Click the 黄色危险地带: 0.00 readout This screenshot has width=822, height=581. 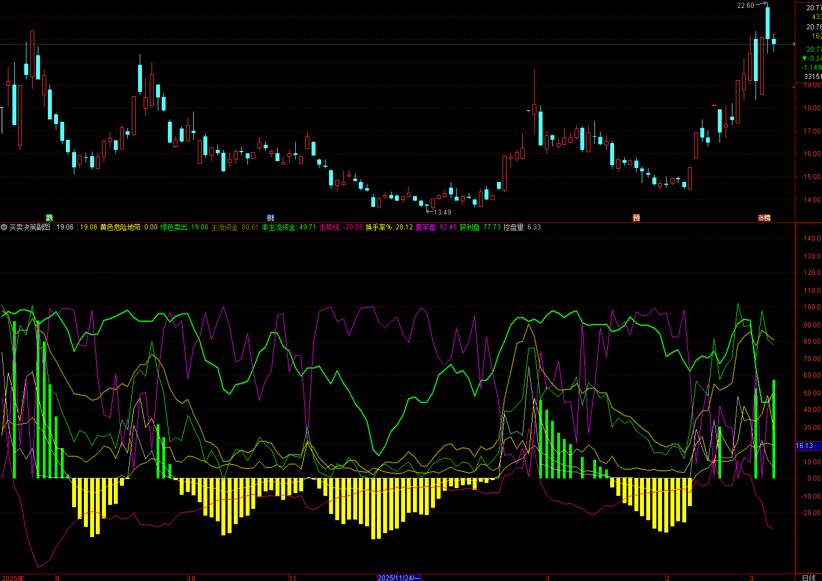129,227
